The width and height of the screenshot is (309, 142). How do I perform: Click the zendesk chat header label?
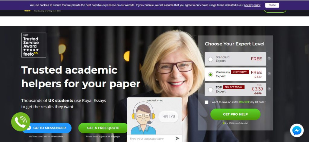[x=154, y=100]
